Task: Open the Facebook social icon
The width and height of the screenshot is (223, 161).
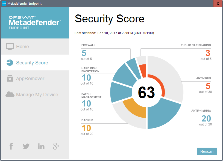Action: pos(11,146)
